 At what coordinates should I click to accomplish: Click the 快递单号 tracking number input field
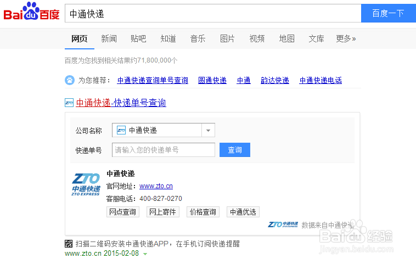164,150
